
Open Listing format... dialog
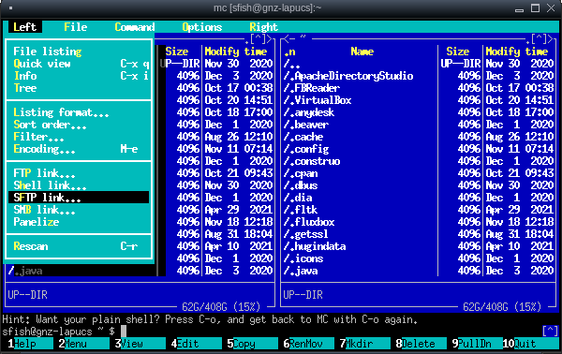coord(79,112)
